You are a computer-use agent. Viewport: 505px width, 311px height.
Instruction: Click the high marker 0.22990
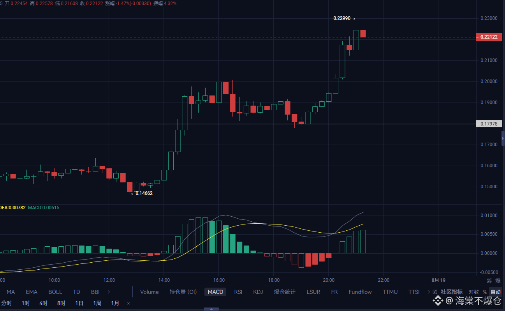point(342,18)
